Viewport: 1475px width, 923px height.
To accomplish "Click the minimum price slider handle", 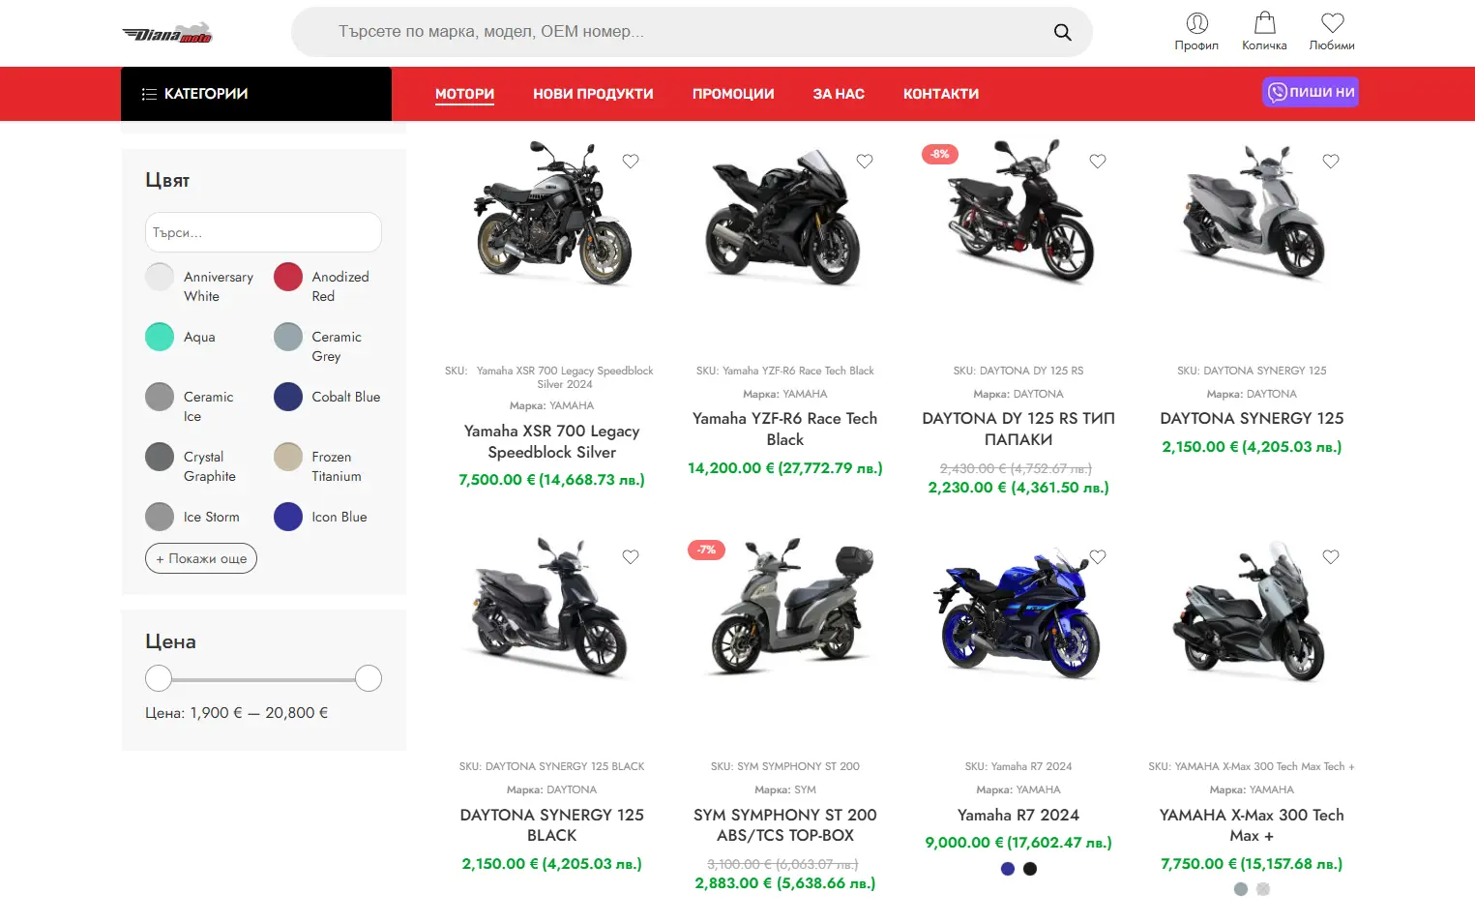I will 159,678.
